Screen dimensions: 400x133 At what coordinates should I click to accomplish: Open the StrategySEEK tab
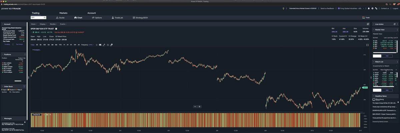point(140,17)
